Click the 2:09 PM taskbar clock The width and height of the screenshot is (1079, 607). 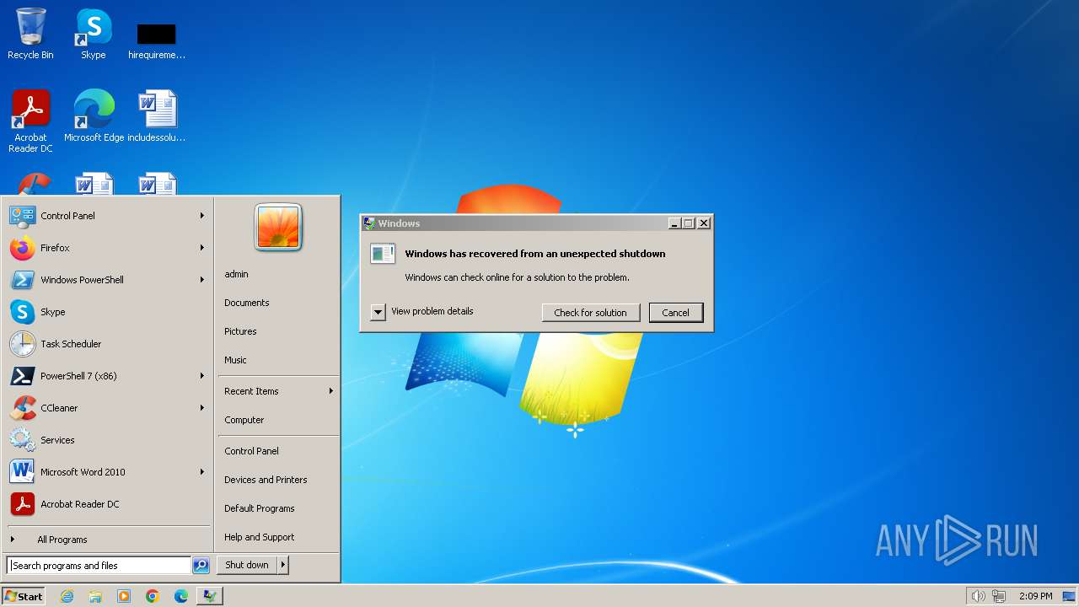tap(1035, 596)
